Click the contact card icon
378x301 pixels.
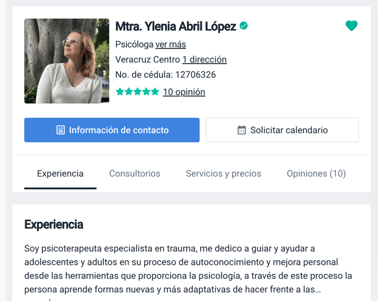point(61,130)
